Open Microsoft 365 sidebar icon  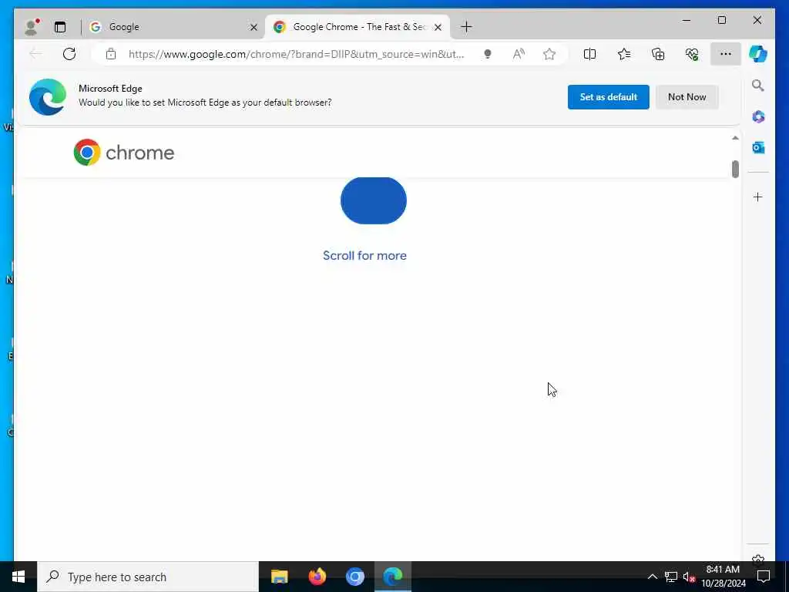click(x=758, y=117)
